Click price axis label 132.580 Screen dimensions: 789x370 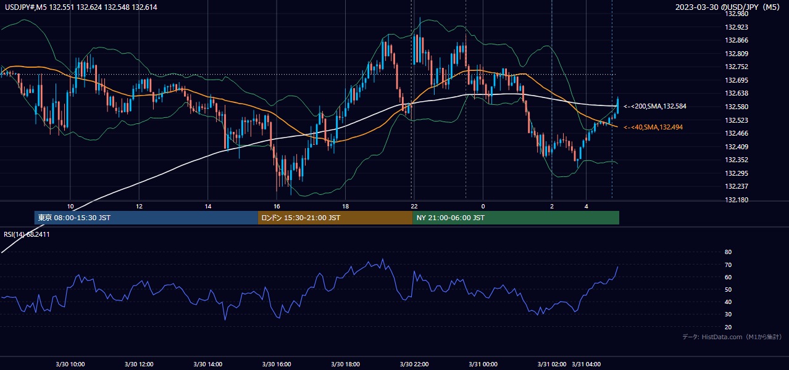point(737,107)
